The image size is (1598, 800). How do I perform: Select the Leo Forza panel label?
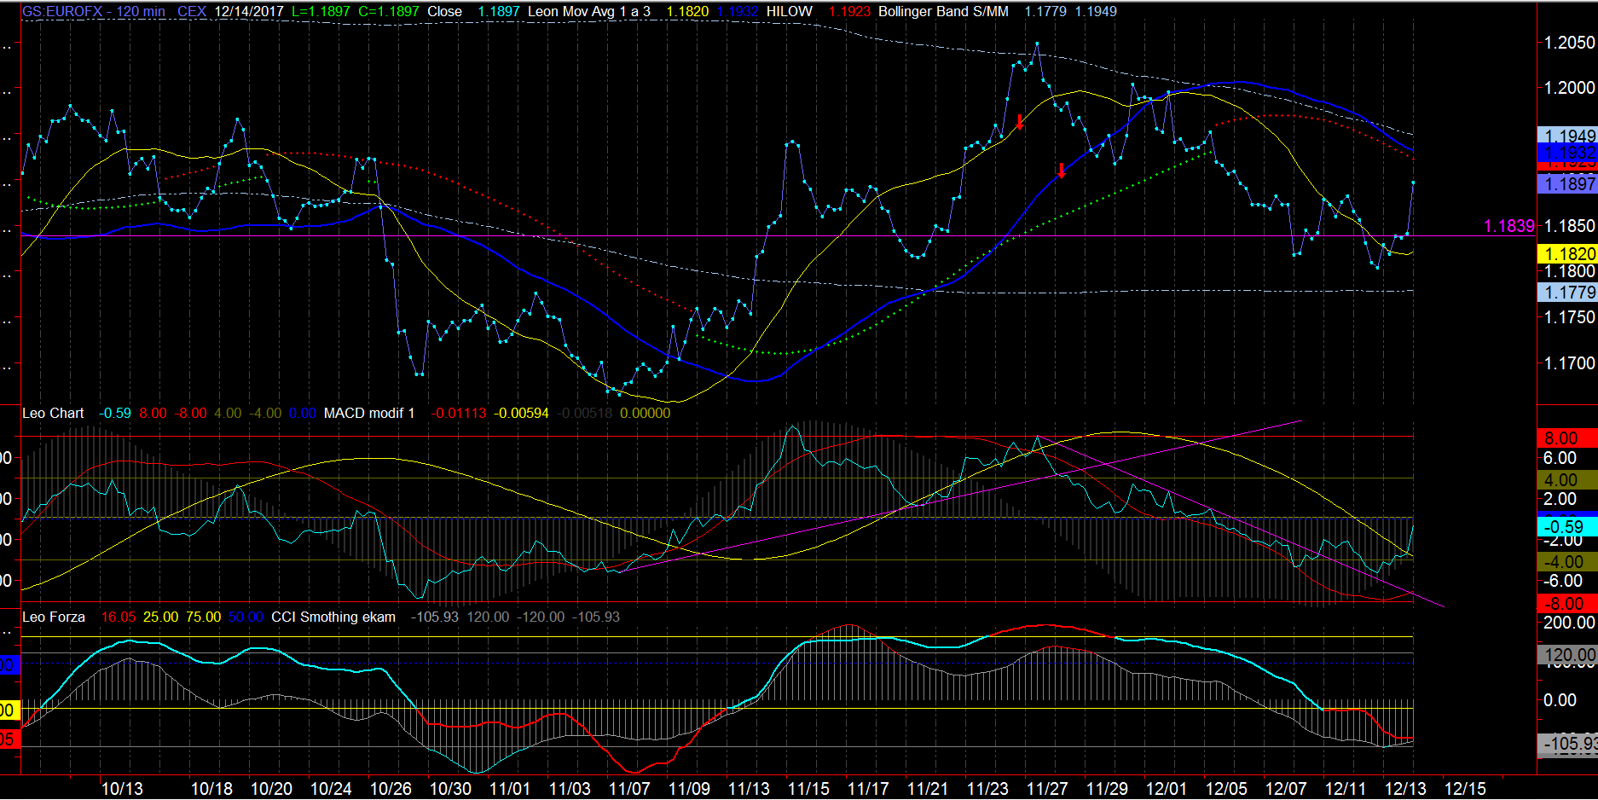[54, 617]
